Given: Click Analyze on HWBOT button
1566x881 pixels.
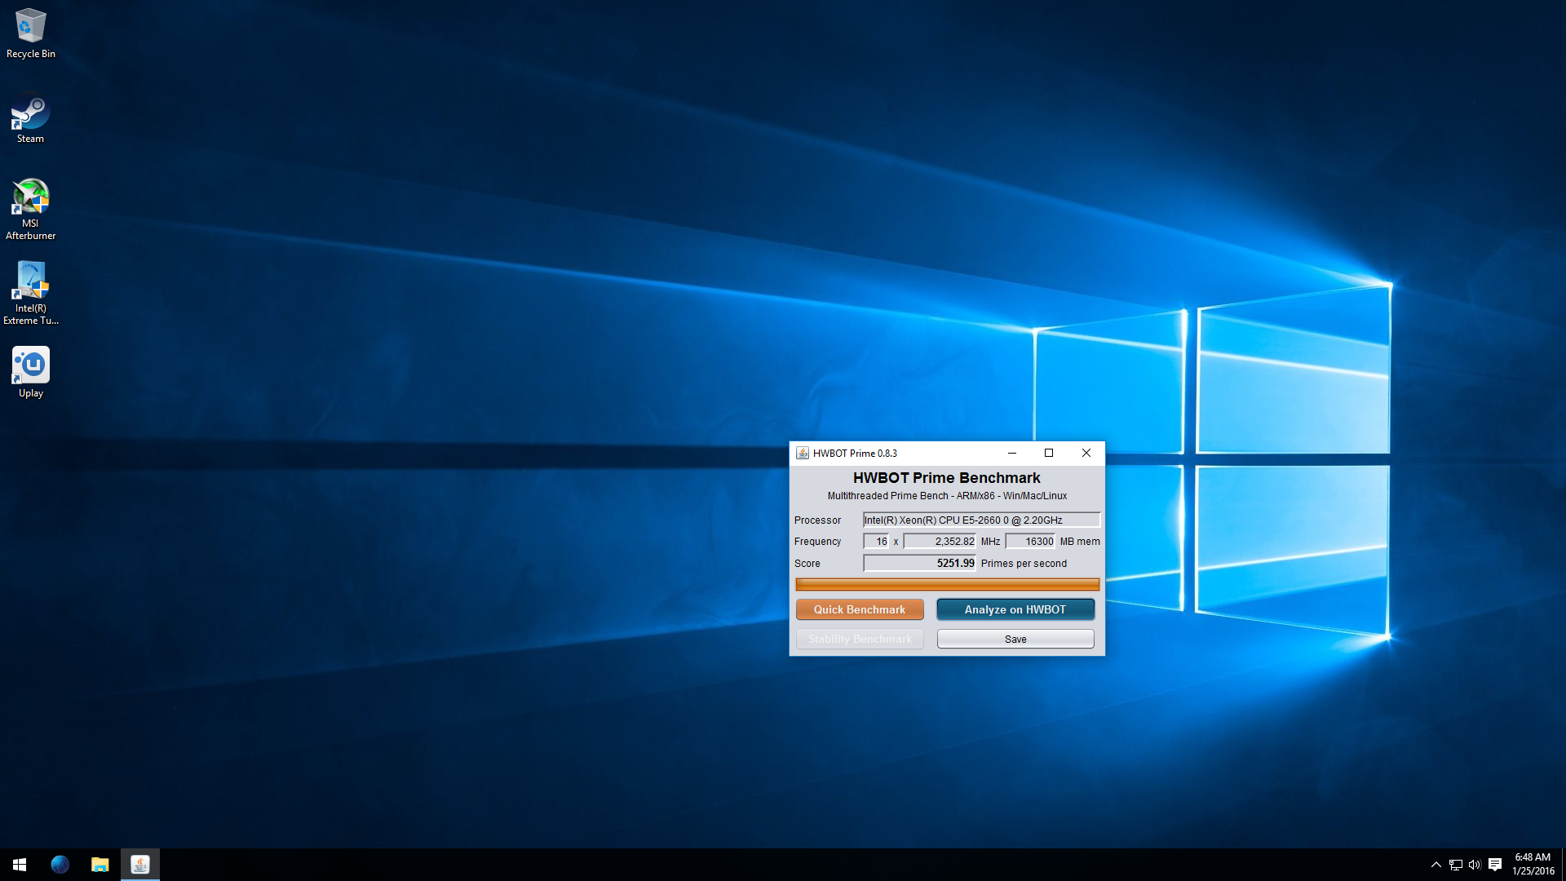Looking at the screenshot, I should [x=1015, y=609].
